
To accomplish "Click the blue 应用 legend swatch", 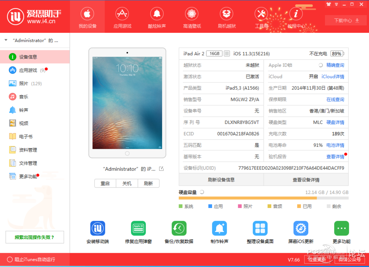I will (x=210, y=206).
